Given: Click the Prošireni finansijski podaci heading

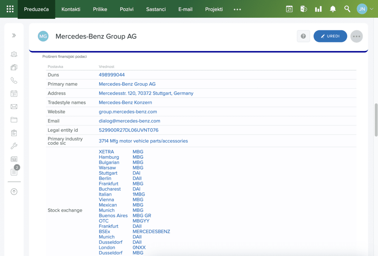Looking at the screenshot, I should [x=65, y=57].
